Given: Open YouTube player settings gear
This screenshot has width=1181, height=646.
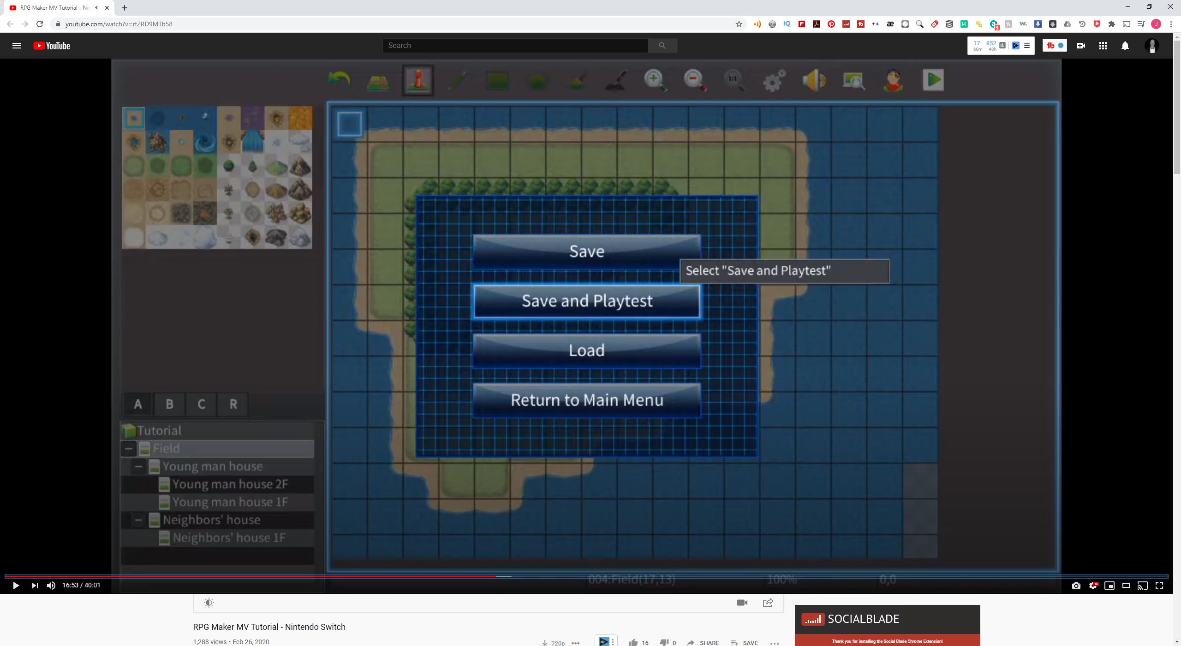Looking at the screenshot, I should tap(1093, 586).
